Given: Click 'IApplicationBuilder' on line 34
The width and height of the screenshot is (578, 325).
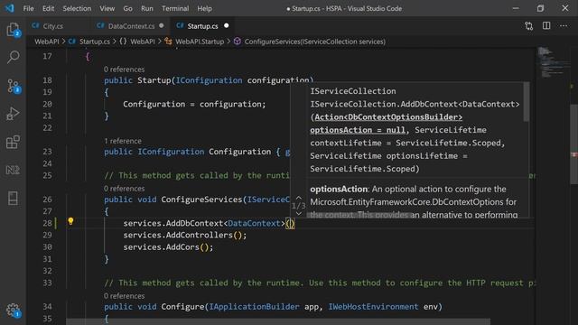Looking at the screenshot, I should (254, 307).
